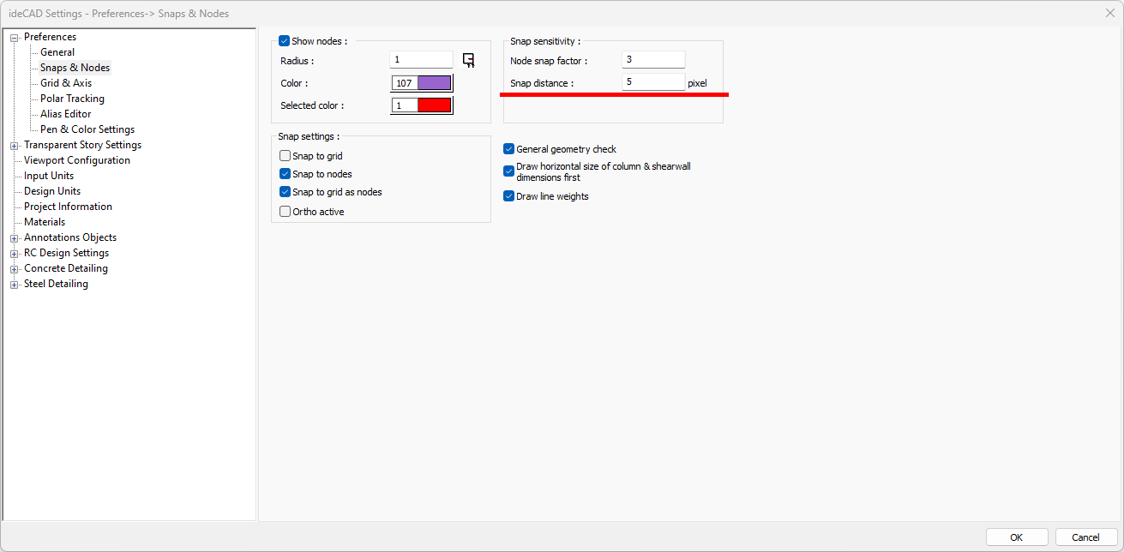Open Alias Editor page
This screenshot has height=552, width=1124.
point(65,114)
